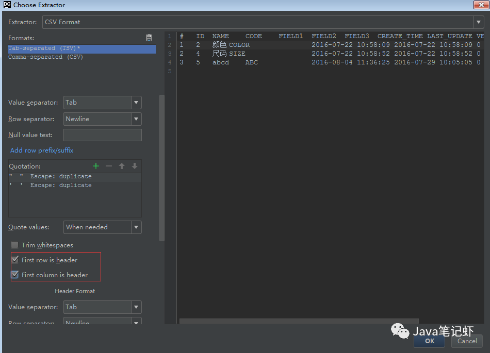
Task: Click the save formats floppy icon
Action: coord(149,38)
